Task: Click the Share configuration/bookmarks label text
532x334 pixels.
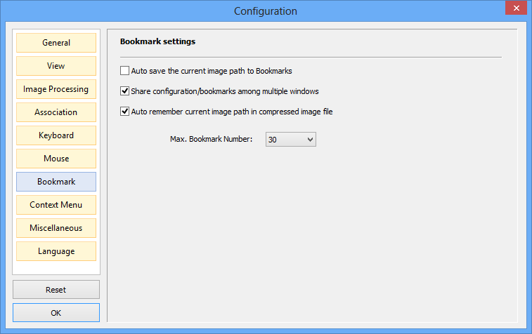Action: point(225,91)
